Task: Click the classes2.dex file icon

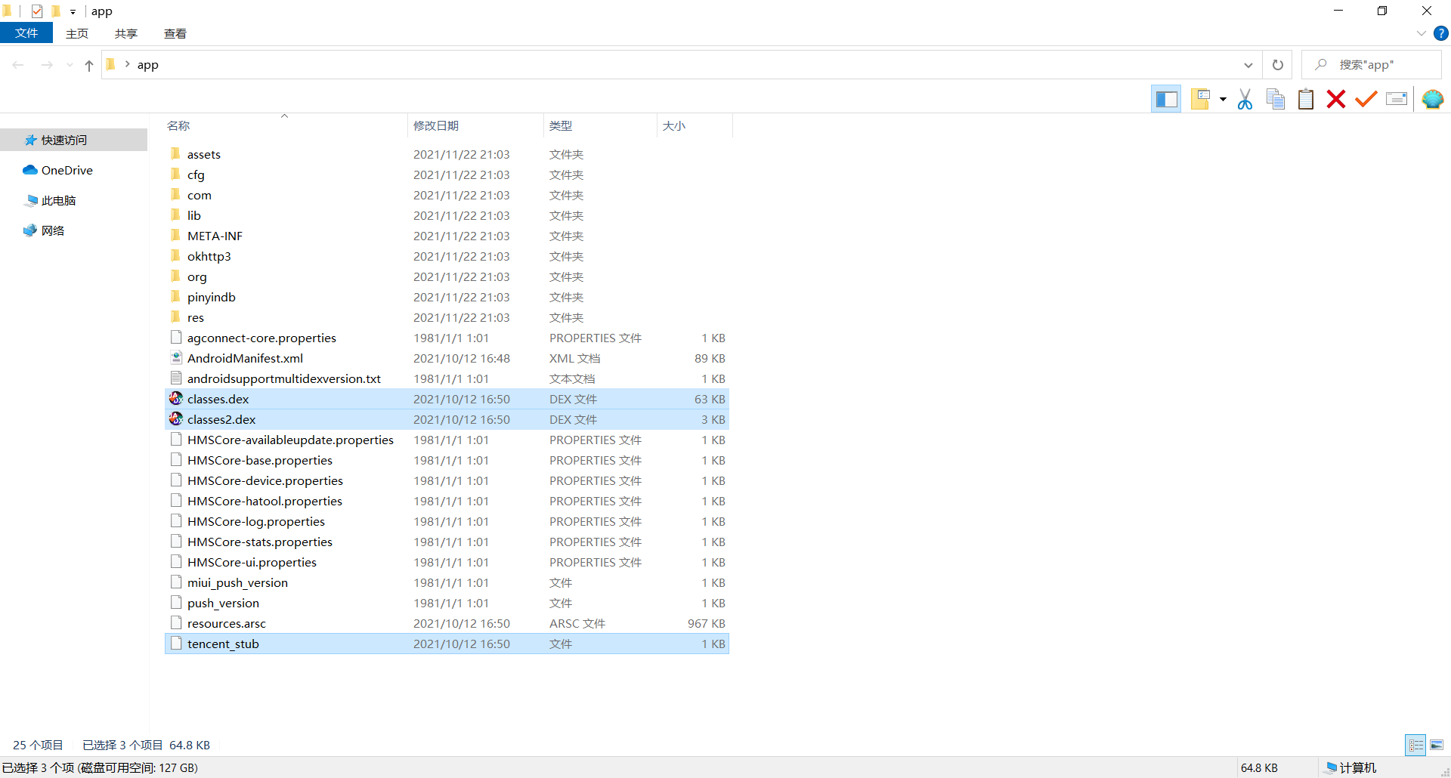Action: tap(176, 418)
